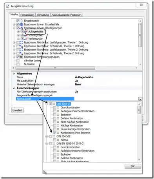The image size is (154, 179).
Task: Click the Eingabedaten document icon
Action: (21, 21)
